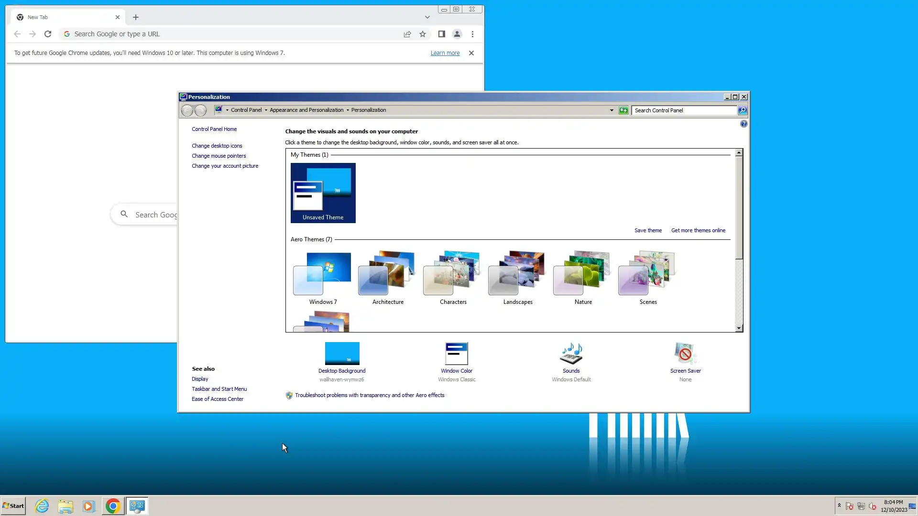Open Chrome profile avatar icon

tap(457, 34)
